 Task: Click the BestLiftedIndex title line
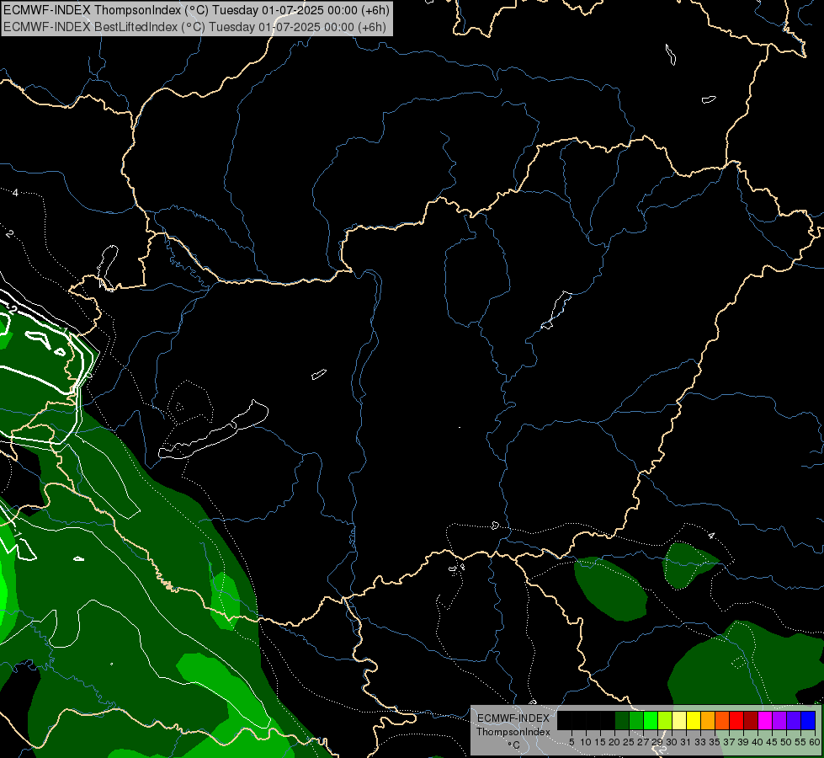194,27
